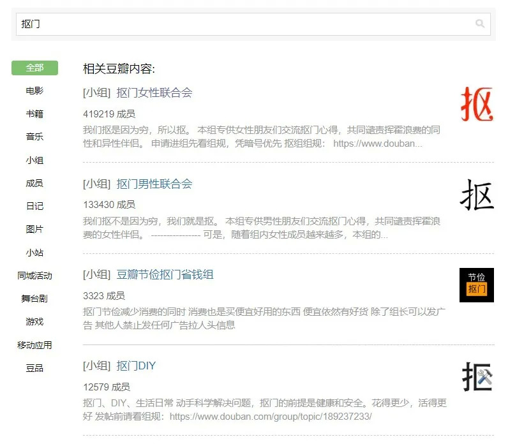
Task: Click the search magnifier icon
Action: click(479, 24)
